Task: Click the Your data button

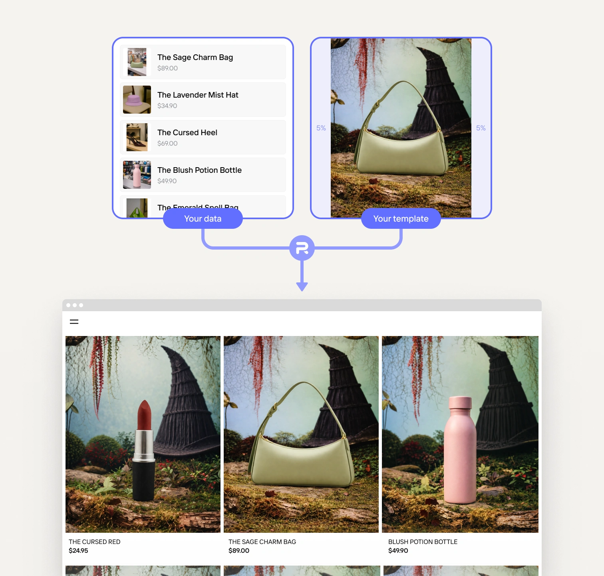Action: pos(203,219)
